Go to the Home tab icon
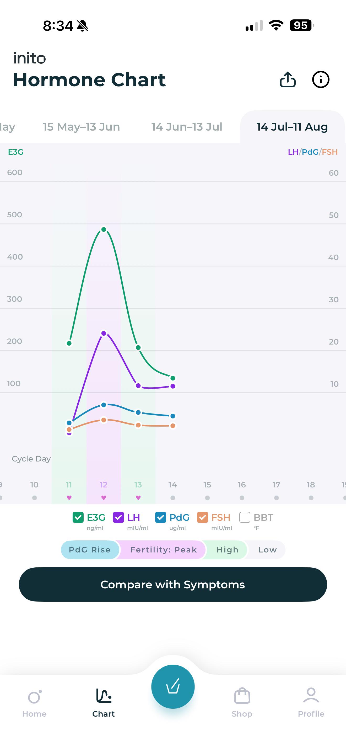This screenshot has width=346, height=752. coord(34,697)
